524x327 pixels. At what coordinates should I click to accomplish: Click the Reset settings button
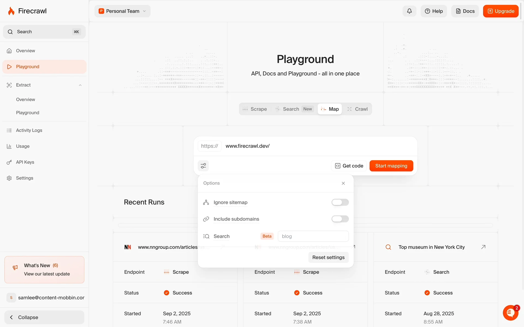tap(328, 257)
